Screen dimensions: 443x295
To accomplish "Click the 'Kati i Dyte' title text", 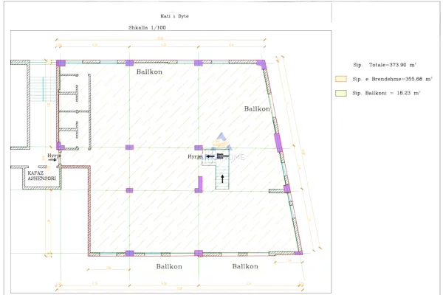I will tap(174, 16).
